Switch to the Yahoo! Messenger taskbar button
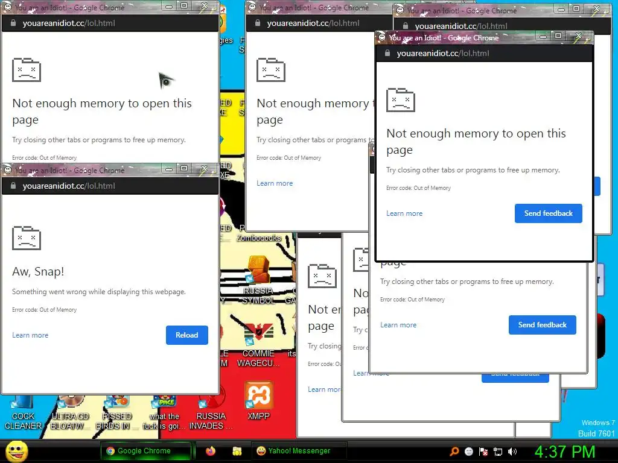The height and width of the screenshot is (463, 618). pos(299,451)
